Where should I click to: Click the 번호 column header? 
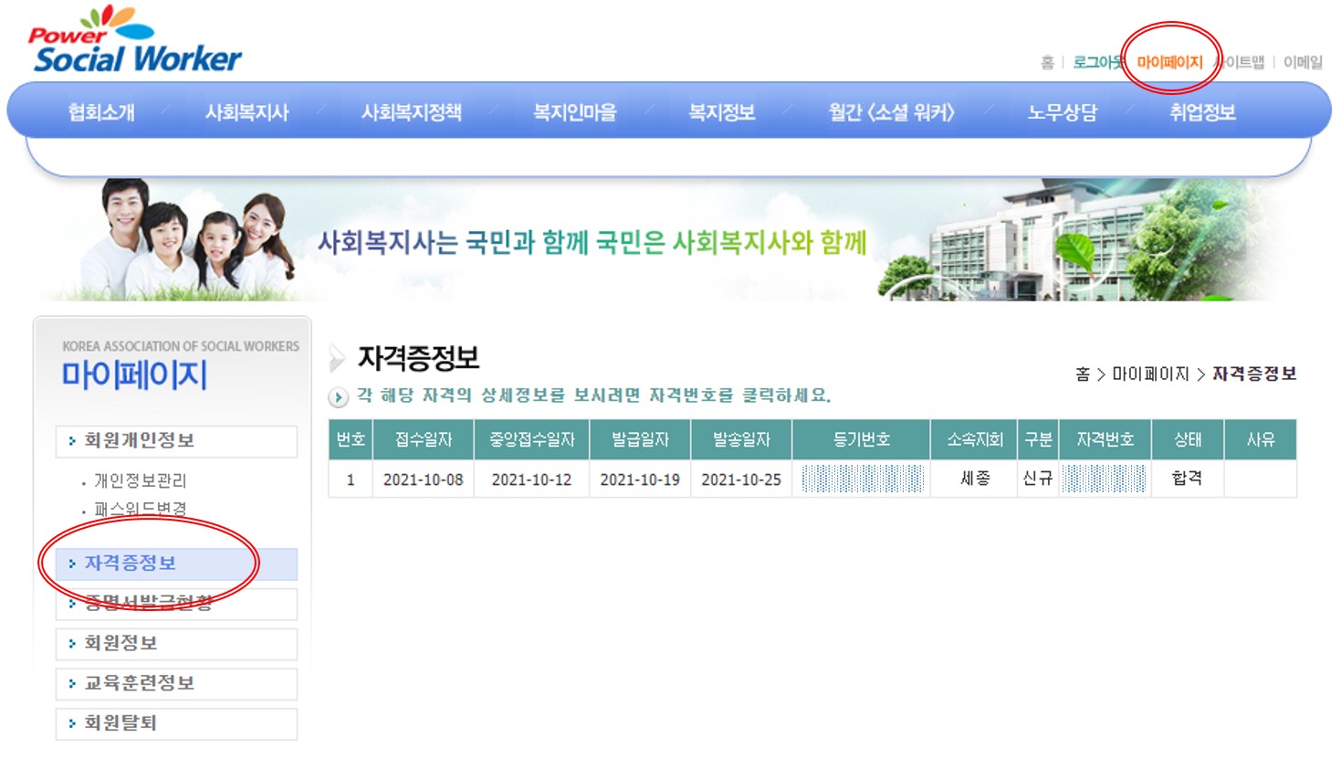(351, 439)
